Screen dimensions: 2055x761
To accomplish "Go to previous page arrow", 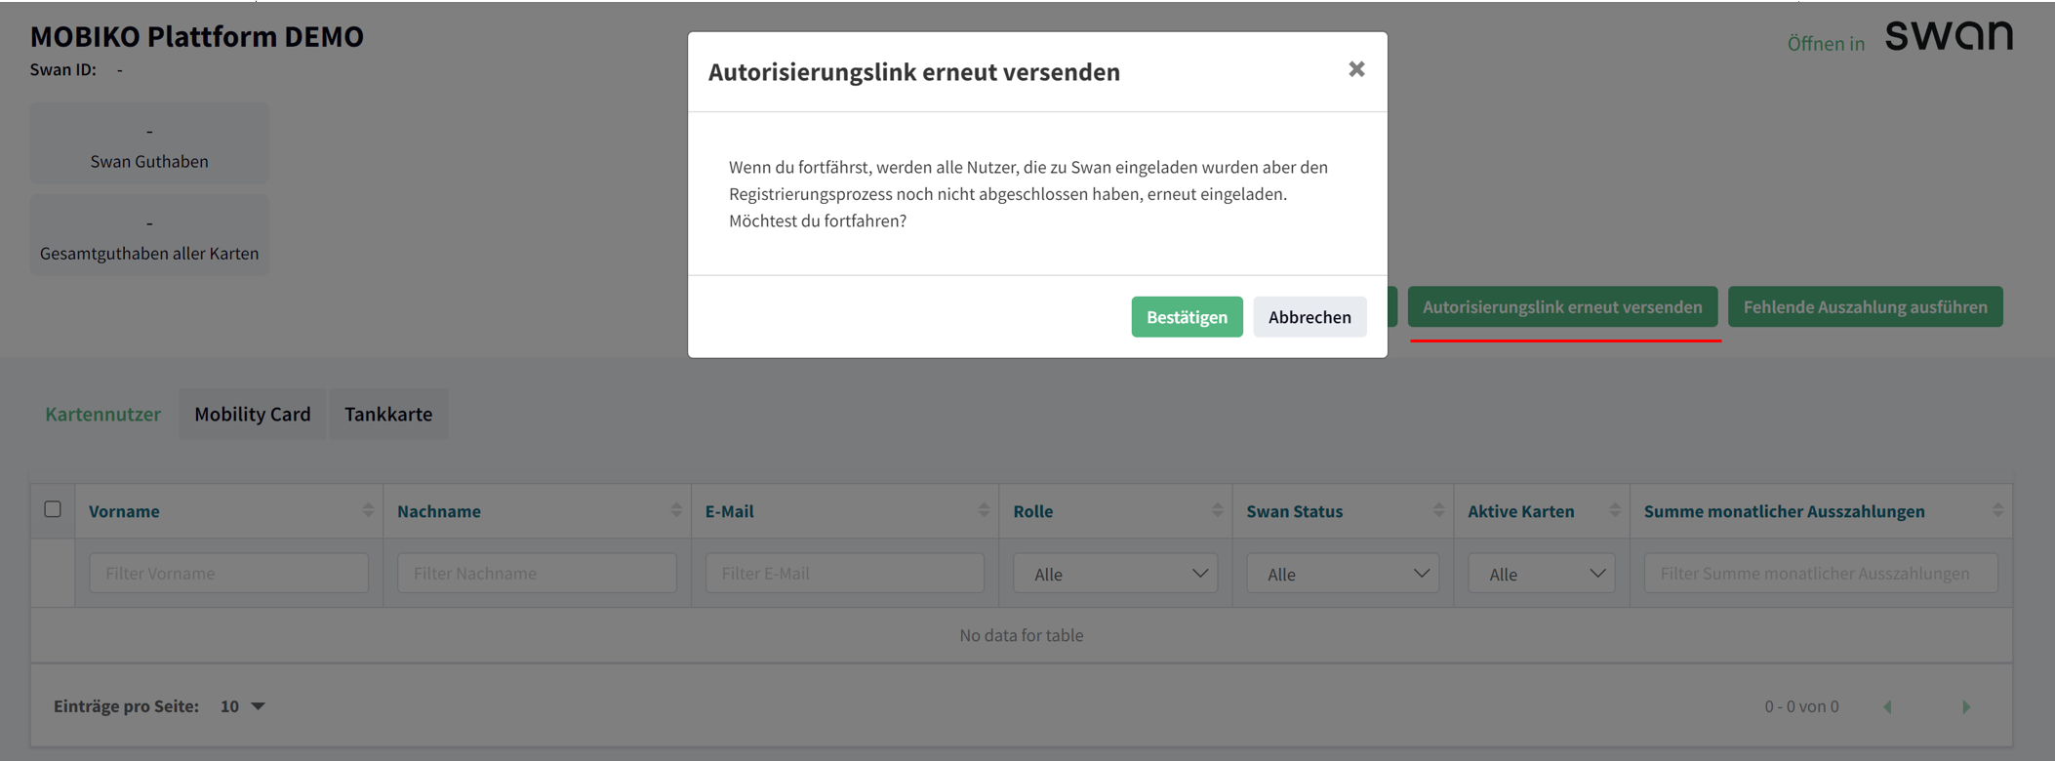I will (x=1887, y=706).
